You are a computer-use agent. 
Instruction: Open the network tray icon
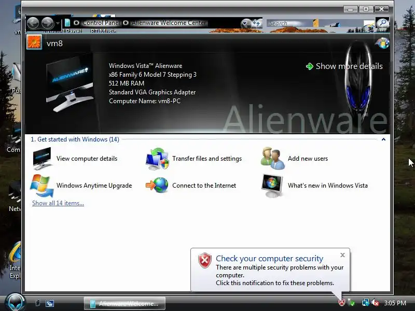pyautogui.click(x=366, y=302)
